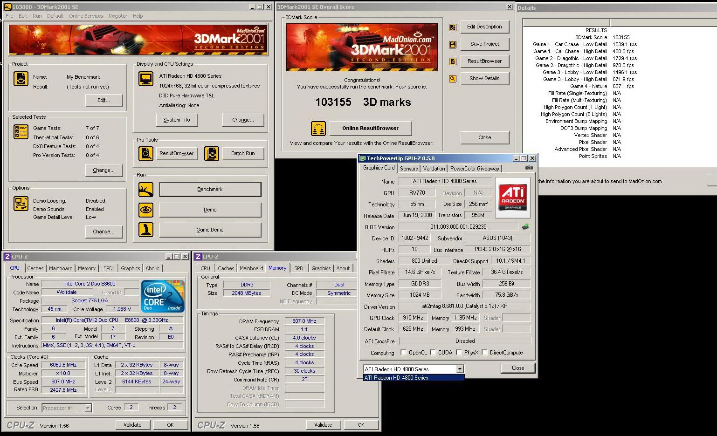The width and height of the screenshot is (717, 436).
Task: Click the 3DMark2001 banner in score window
Action: click(x=362, y=48)
